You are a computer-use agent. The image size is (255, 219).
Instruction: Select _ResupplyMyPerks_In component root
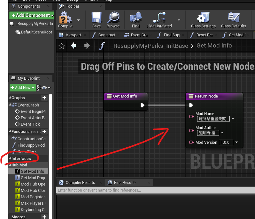pos(32,24)
